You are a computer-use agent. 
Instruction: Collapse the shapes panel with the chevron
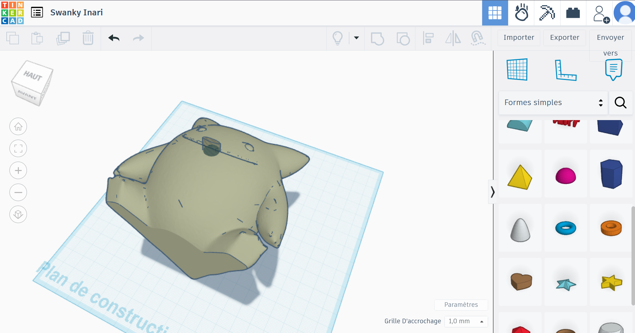tap(492, 192)
